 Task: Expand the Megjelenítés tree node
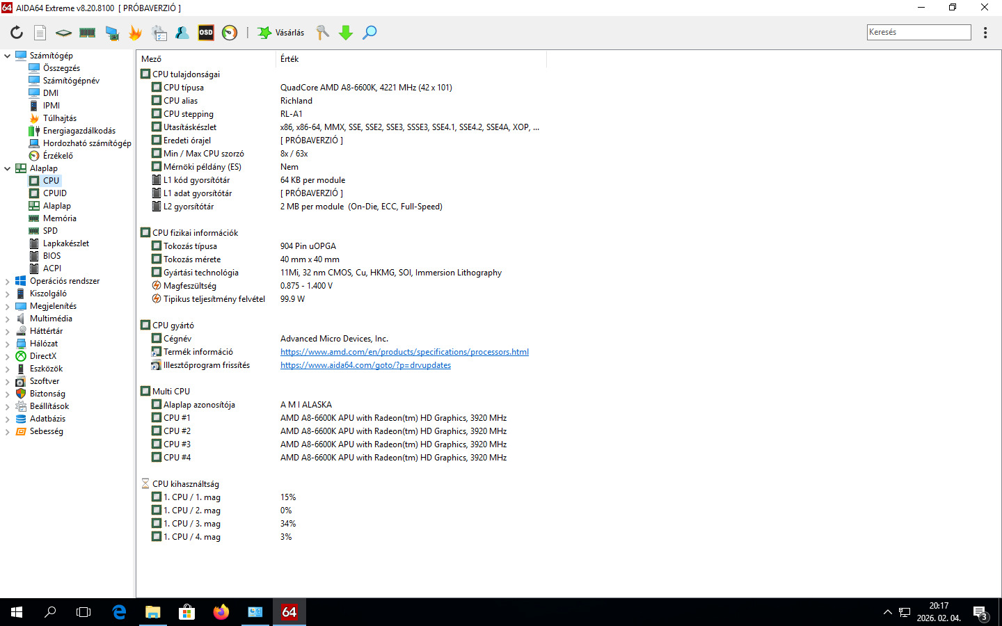click(8, 306)
